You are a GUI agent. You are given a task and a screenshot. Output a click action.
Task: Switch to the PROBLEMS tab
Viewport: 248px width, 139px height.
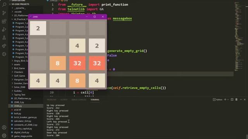point(52,100)
